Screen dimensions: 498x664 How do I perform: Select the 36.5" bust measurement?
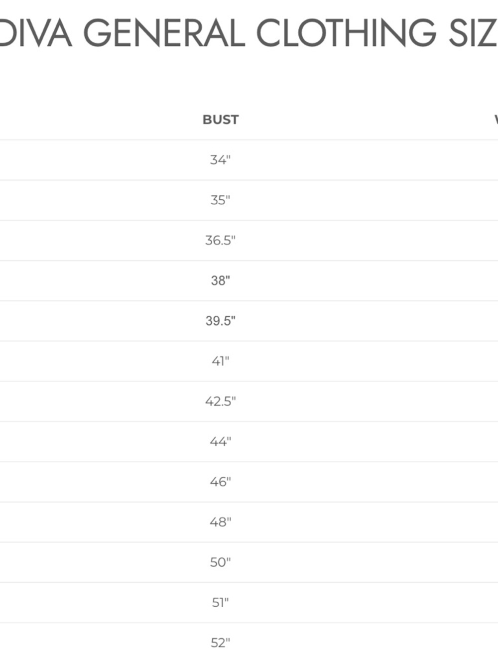(220, 241)
